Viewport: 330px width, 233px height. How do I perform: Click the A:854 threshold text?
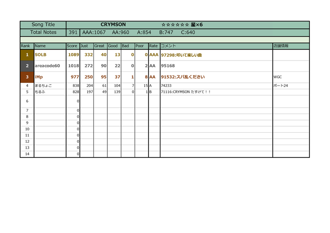[144, 33]
